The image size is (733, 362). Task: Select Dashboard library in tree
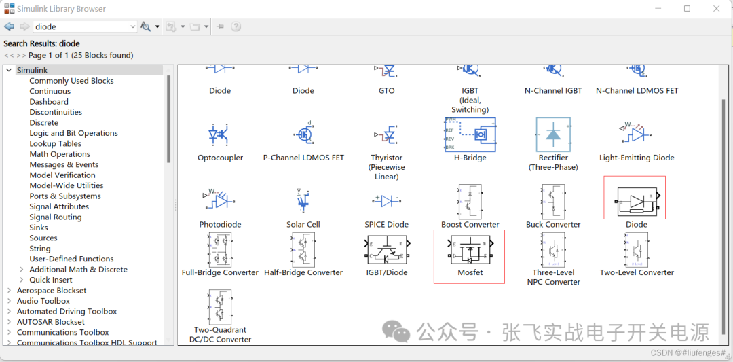[49, 101]
